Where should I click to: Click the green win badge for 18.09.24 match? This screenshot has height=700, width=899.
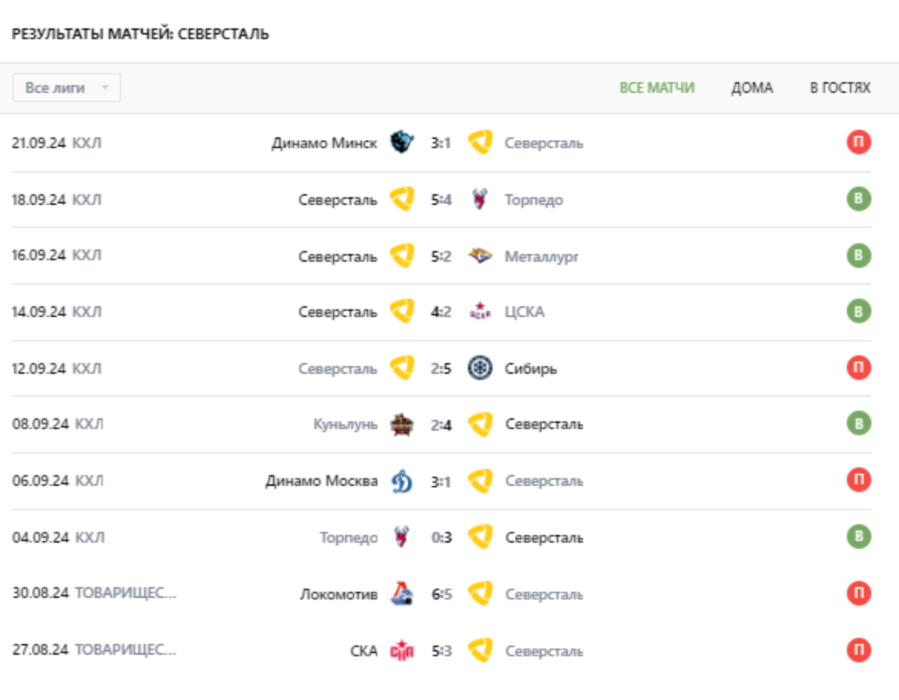pos(858,200)
